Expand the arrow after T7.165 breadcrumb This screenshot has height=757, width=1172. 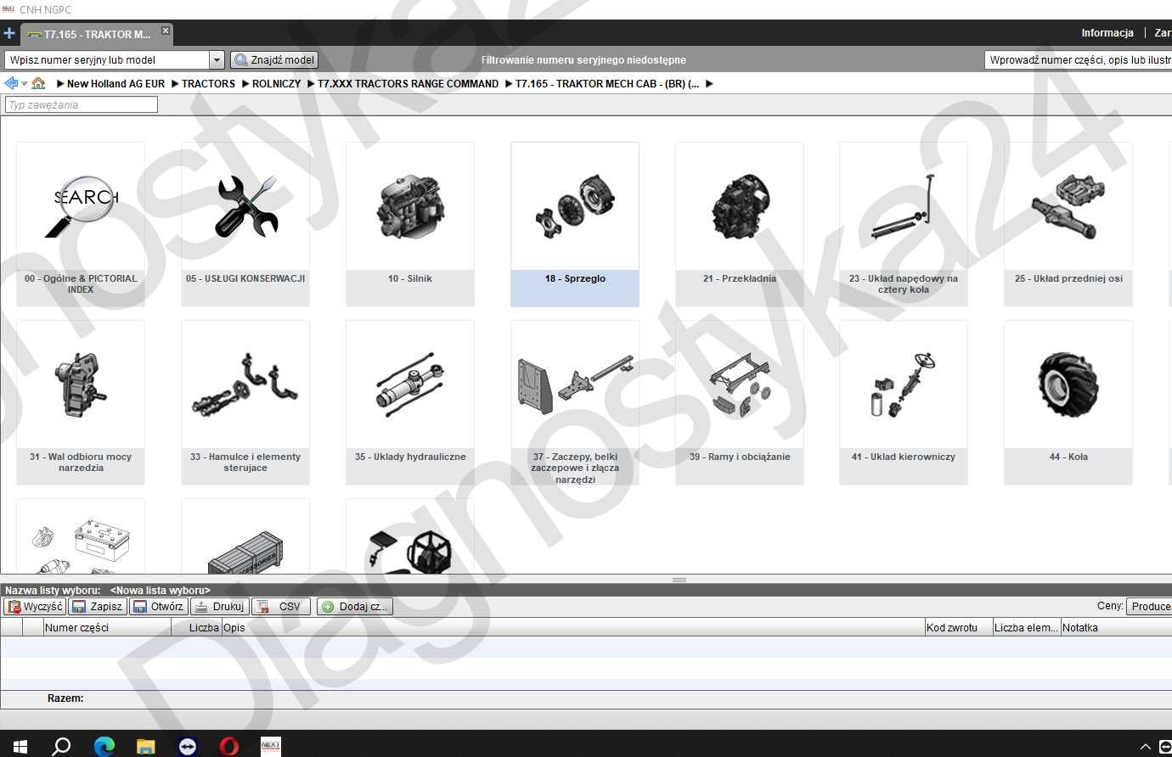pos(709,84)
